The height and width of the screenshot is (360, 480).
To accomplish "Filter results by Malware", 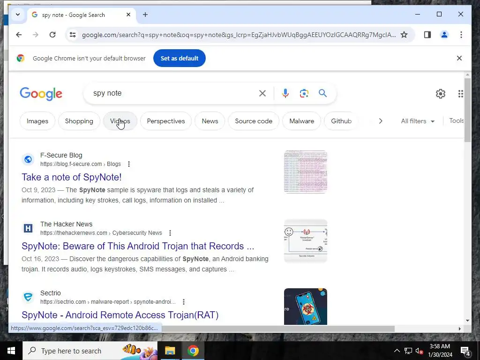I will (x=302, y=121).
